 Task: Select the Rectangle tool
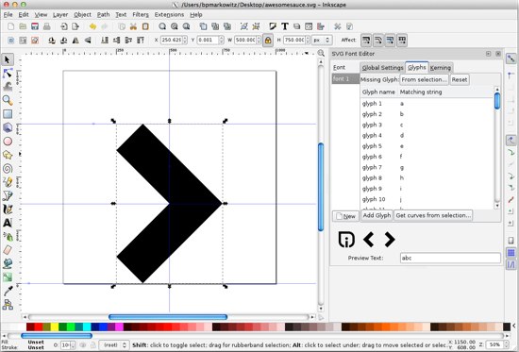click(8, 114)
